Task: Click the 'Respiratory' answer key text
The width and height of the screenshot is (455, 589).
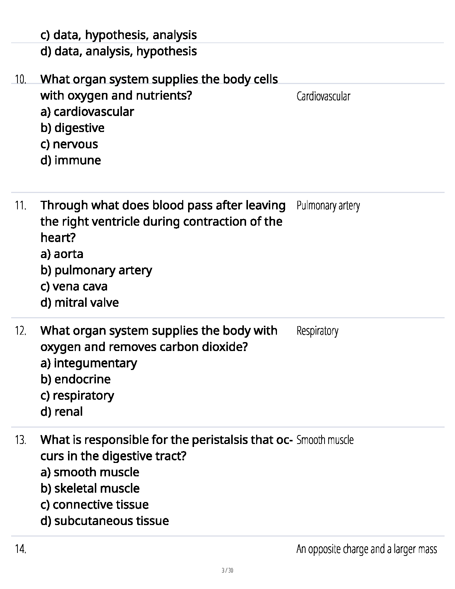Action: 317,331
